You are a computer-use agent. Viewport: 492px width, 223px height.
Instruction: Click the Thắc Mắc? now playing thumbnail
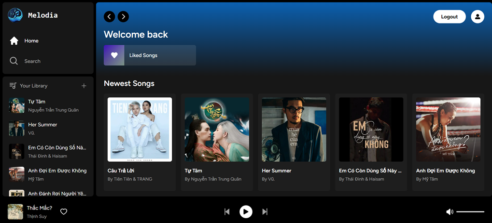click(x=15, y=212)
